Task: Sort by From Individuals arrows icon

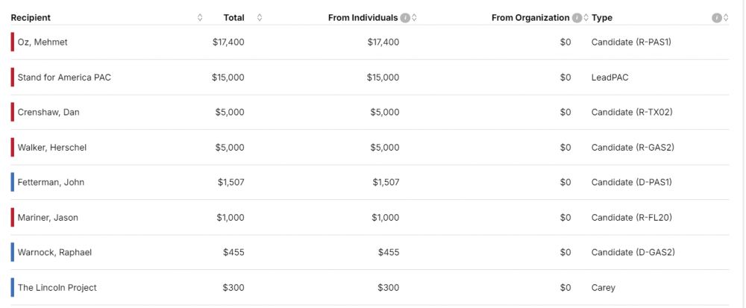Action: 415,18
